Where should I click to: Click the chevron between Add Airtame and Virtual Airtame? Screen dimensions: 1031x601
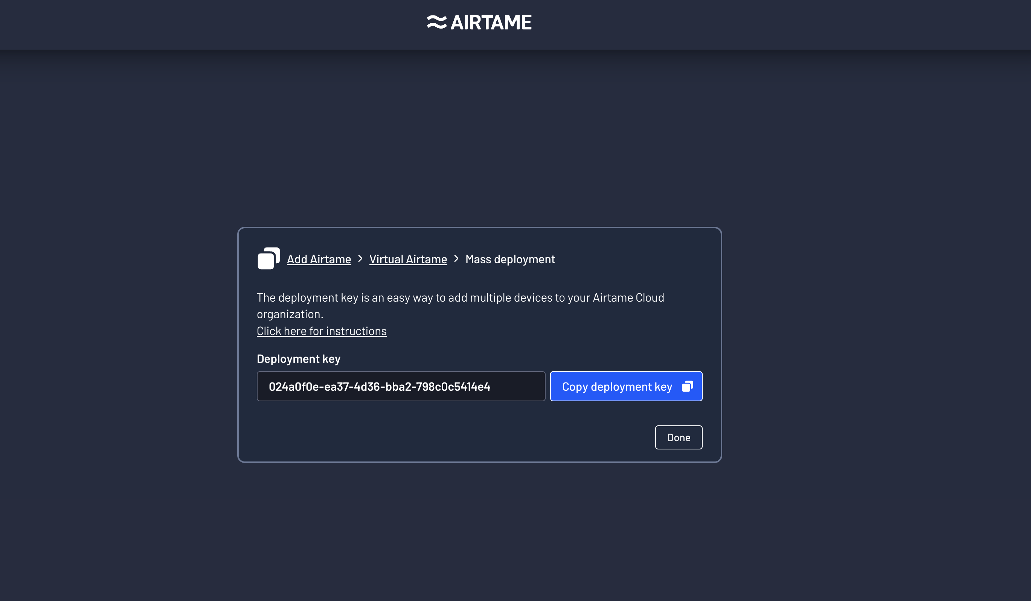coord(360,259)
